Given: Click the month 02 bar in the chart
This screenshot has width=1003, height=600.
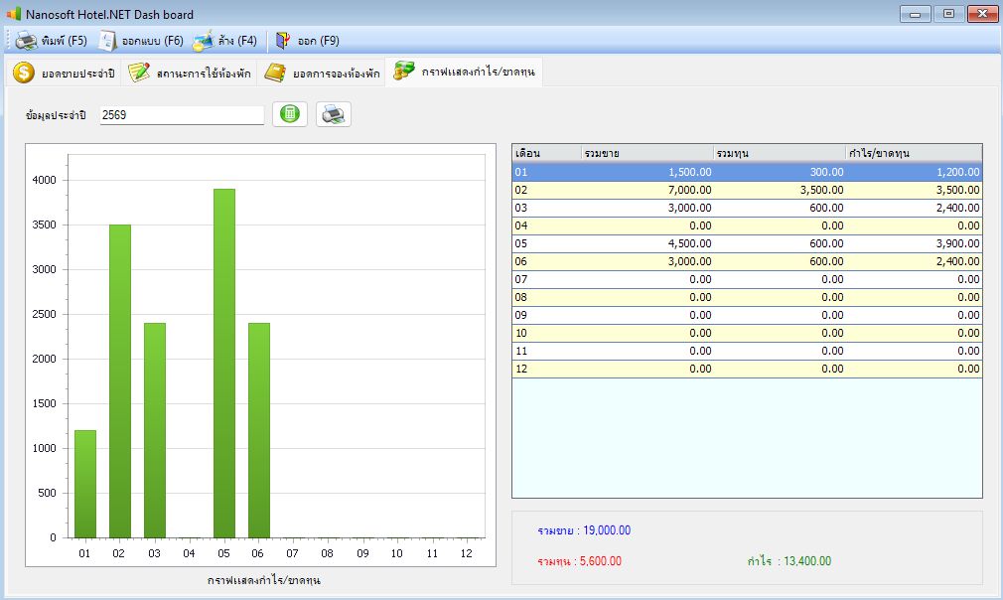Looking at the screenshot, I should (120, 381).
